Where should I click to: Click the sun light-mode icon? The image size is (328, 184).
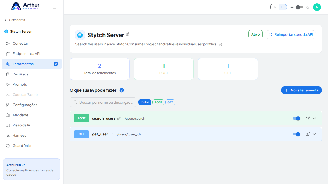pos(292,7)
